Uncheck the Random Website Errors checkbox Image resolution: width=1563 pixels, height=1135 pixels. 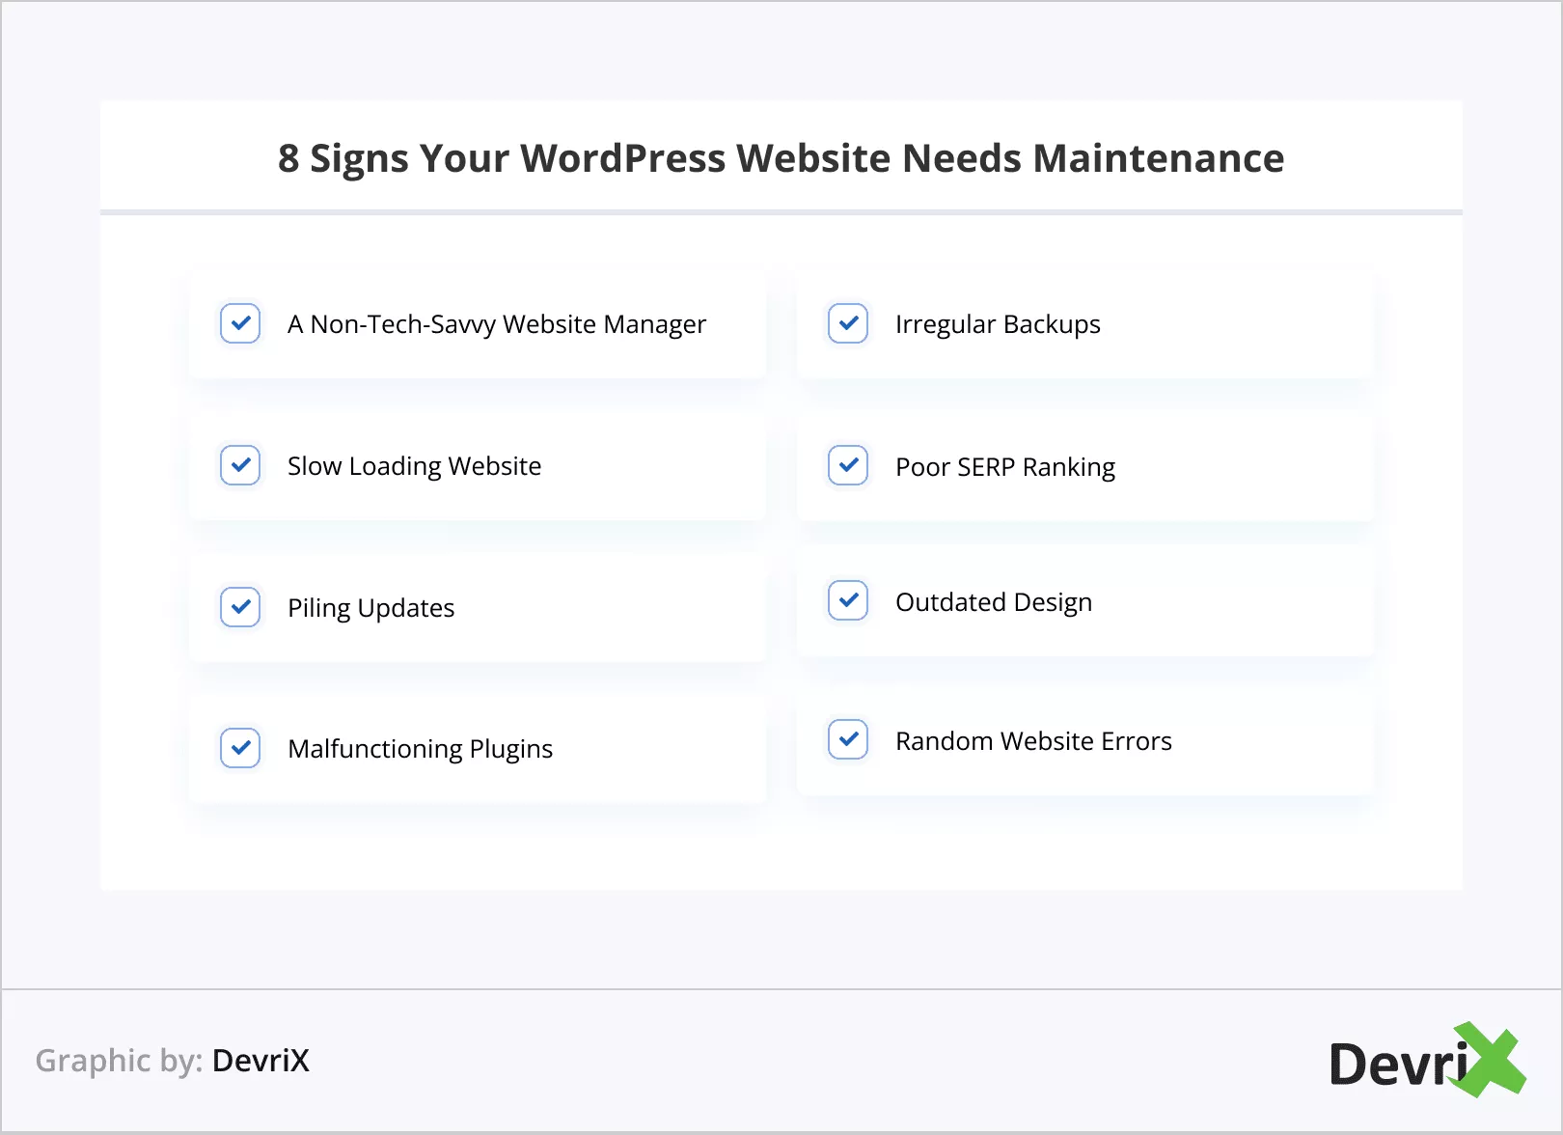tap(848, 740)
